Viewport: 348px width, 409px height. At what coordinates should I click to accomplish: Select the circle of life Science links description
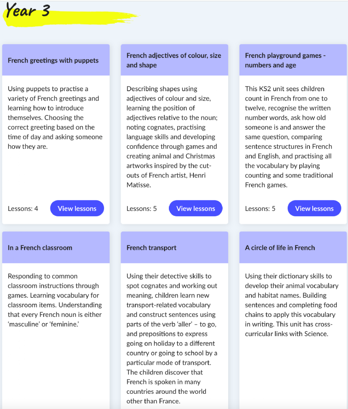(291, 305)
